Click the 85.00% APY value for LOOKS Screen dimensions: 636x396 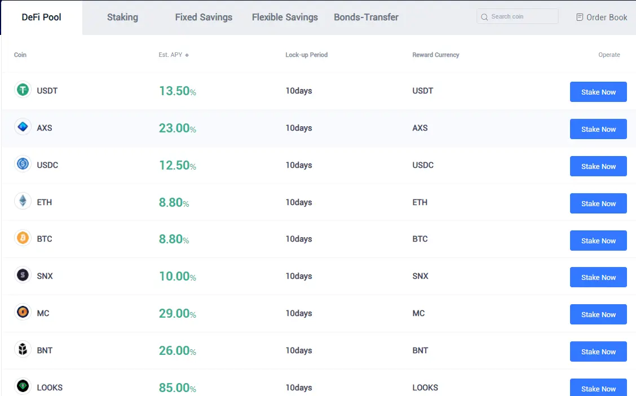pyautogui.click(x=177, y=388)
